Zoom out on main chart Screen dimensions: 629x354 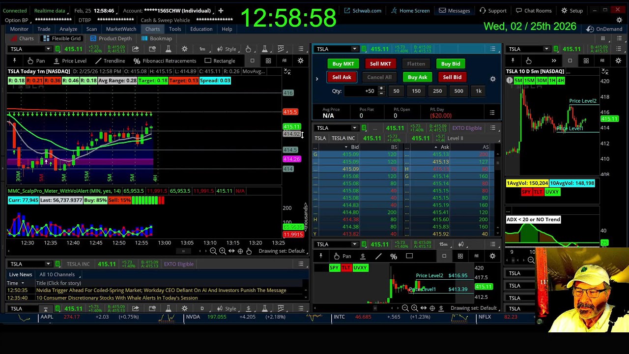tap(213, 251)
